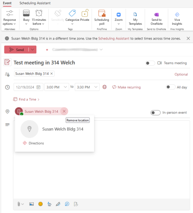Remove Susan Welch Bldg 314 from attendees

[x=51, y=74]
